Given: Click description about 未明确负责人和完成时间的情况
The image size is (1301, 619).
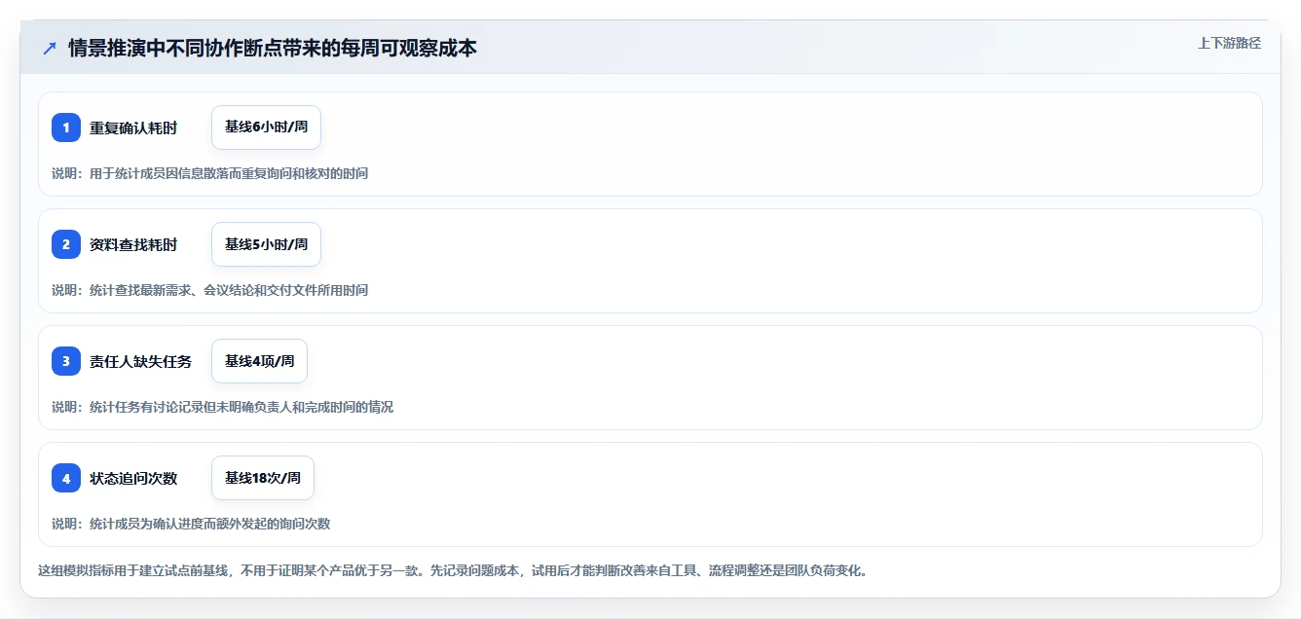Looking at the screenshot, I should point(222,407).
